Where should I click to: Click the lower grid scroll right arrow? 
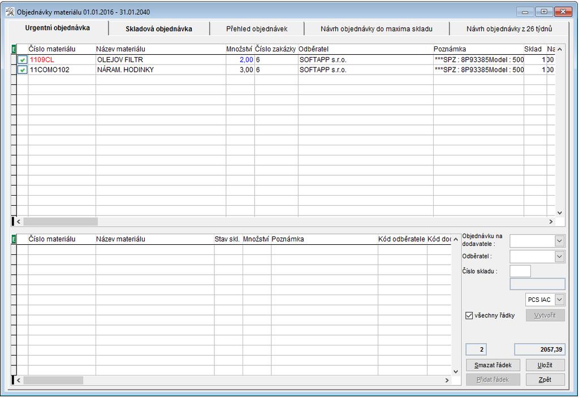447,380
